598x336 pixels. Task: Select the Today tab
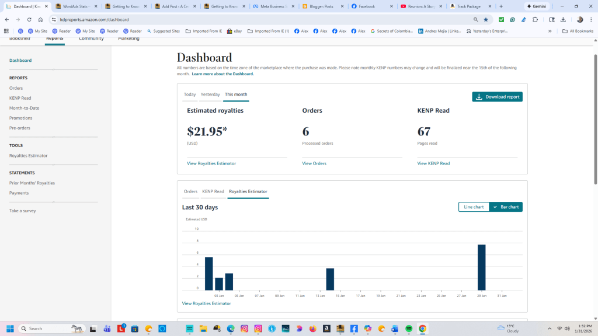[190, 94]
